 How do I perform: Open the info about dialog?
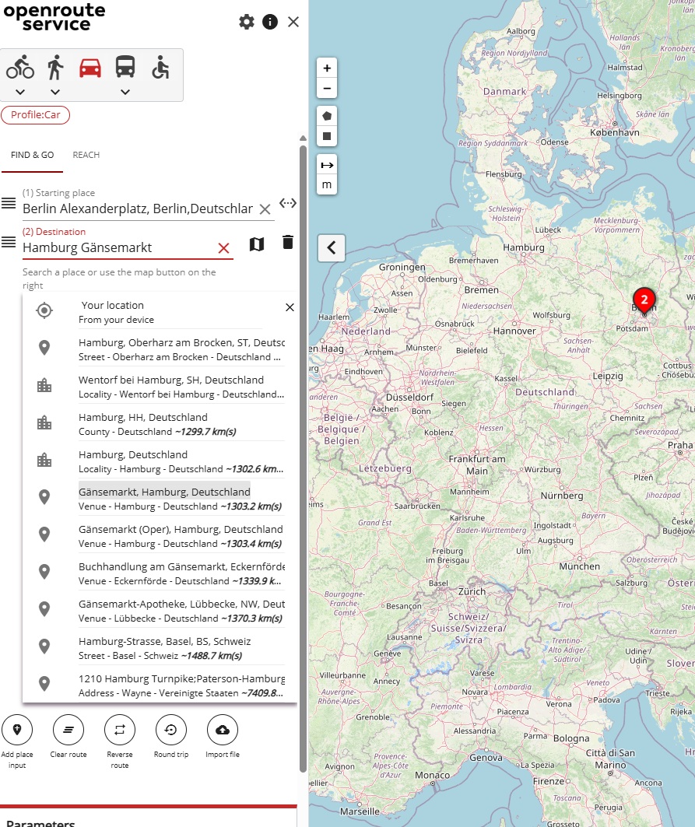coord(270,22)
